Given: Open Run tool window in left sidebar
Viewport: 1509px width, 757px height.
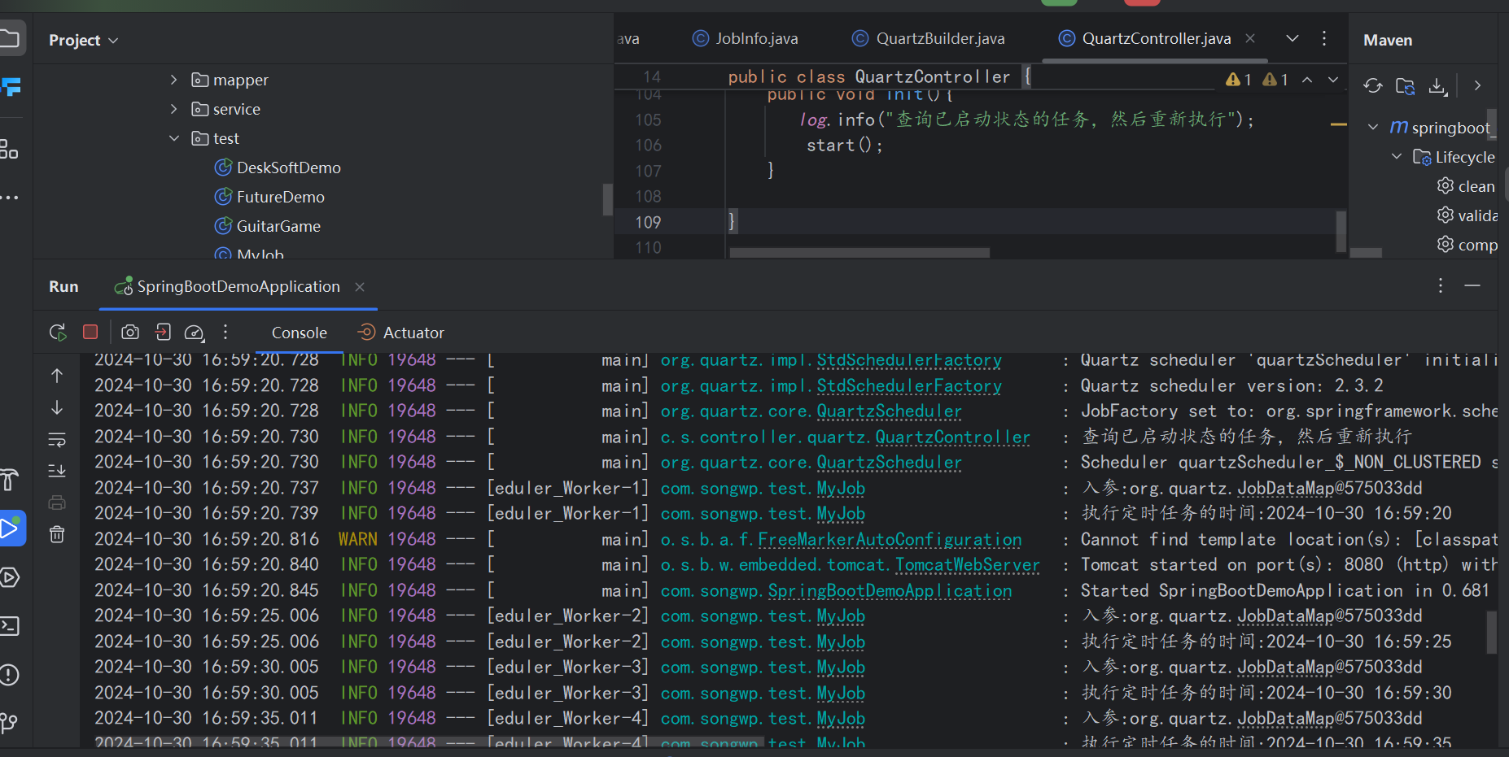Looking at the screenshot, I should (11, 529).
